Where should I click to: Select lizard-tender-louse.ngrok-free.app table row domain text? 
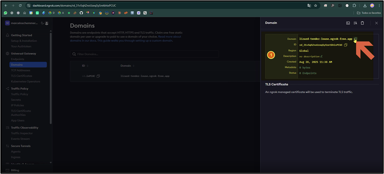point(145,76)
